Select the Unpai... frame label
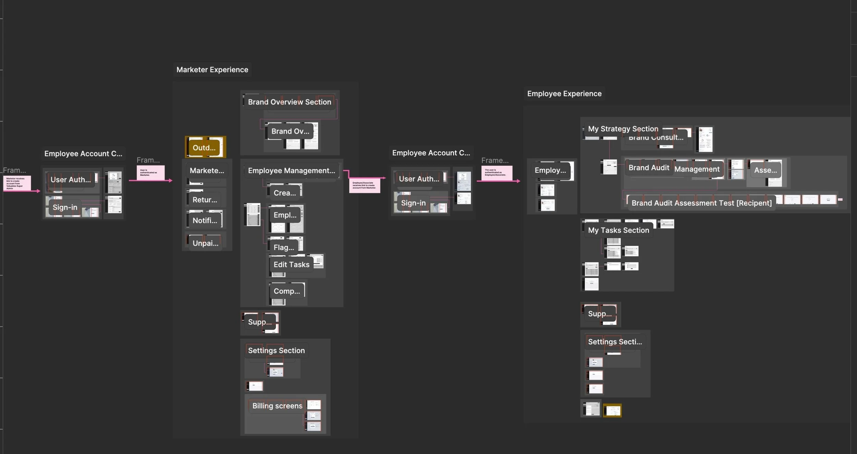 [205, 243]
